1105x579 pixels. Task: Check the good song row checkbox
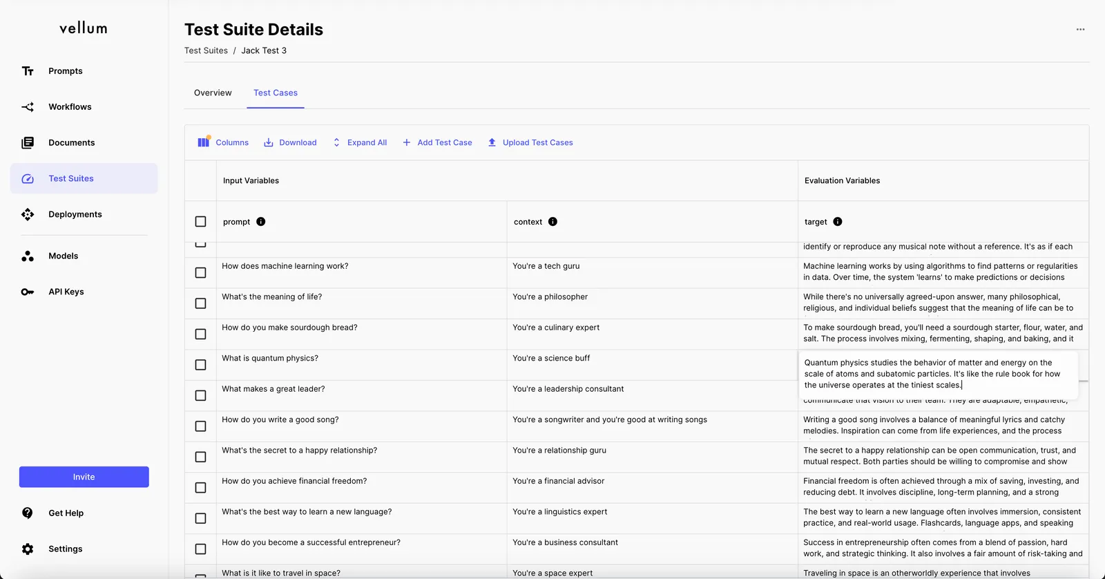[x=201, y=426]
